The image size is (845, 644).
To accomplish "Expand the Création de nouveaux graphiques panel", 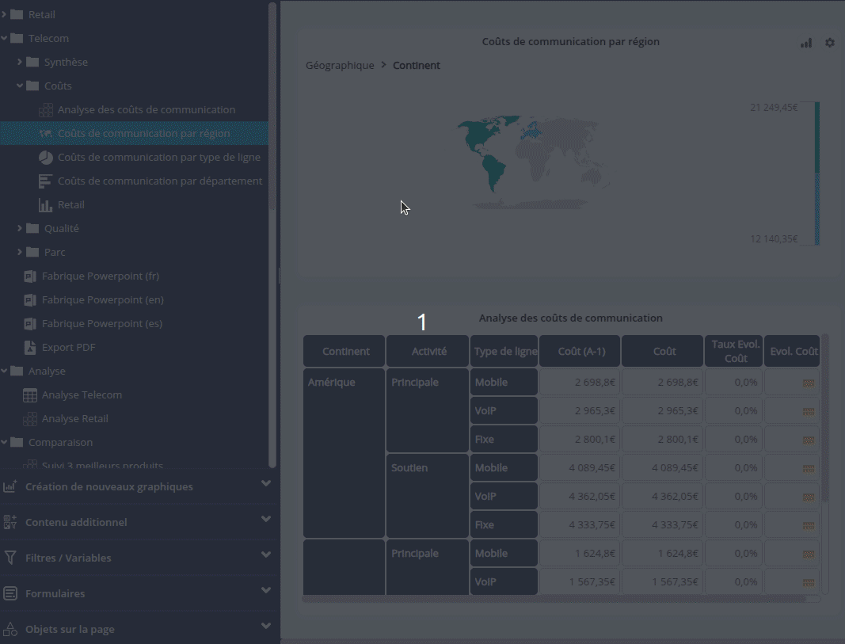I will tap(266, 484).
